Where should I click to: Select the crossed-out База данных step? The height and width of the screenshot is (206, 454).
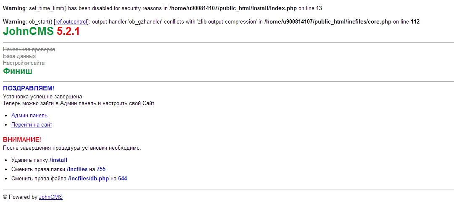[x=19, y=56]
